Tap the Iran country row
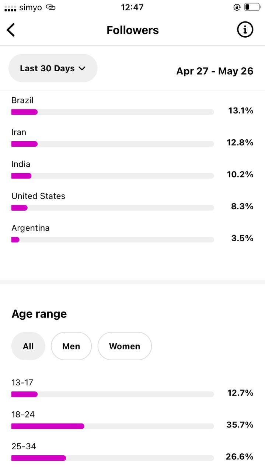This screenshot has width=265, height=473. click(132, 138)
